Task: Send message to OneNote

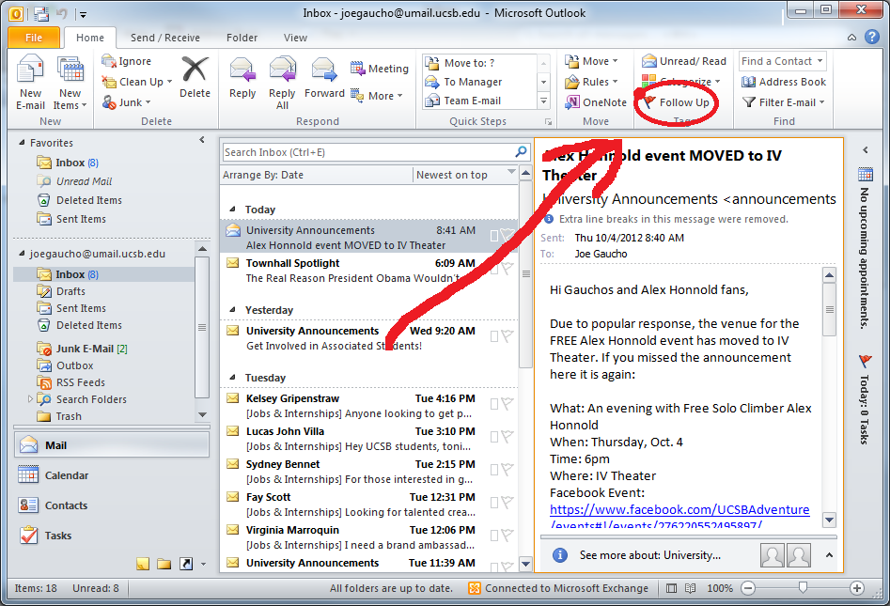Action: point(596,102)
